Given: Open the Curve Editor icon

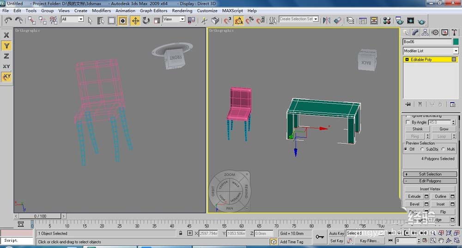Looking at the screenshot, I should (363, 20).
